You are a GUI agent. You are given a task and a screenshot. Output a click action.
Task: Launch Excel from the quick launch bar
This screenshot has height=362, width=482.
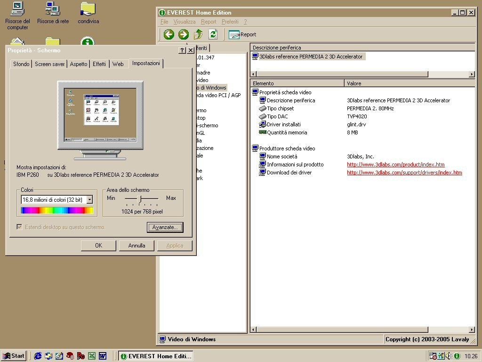[92, 356]
